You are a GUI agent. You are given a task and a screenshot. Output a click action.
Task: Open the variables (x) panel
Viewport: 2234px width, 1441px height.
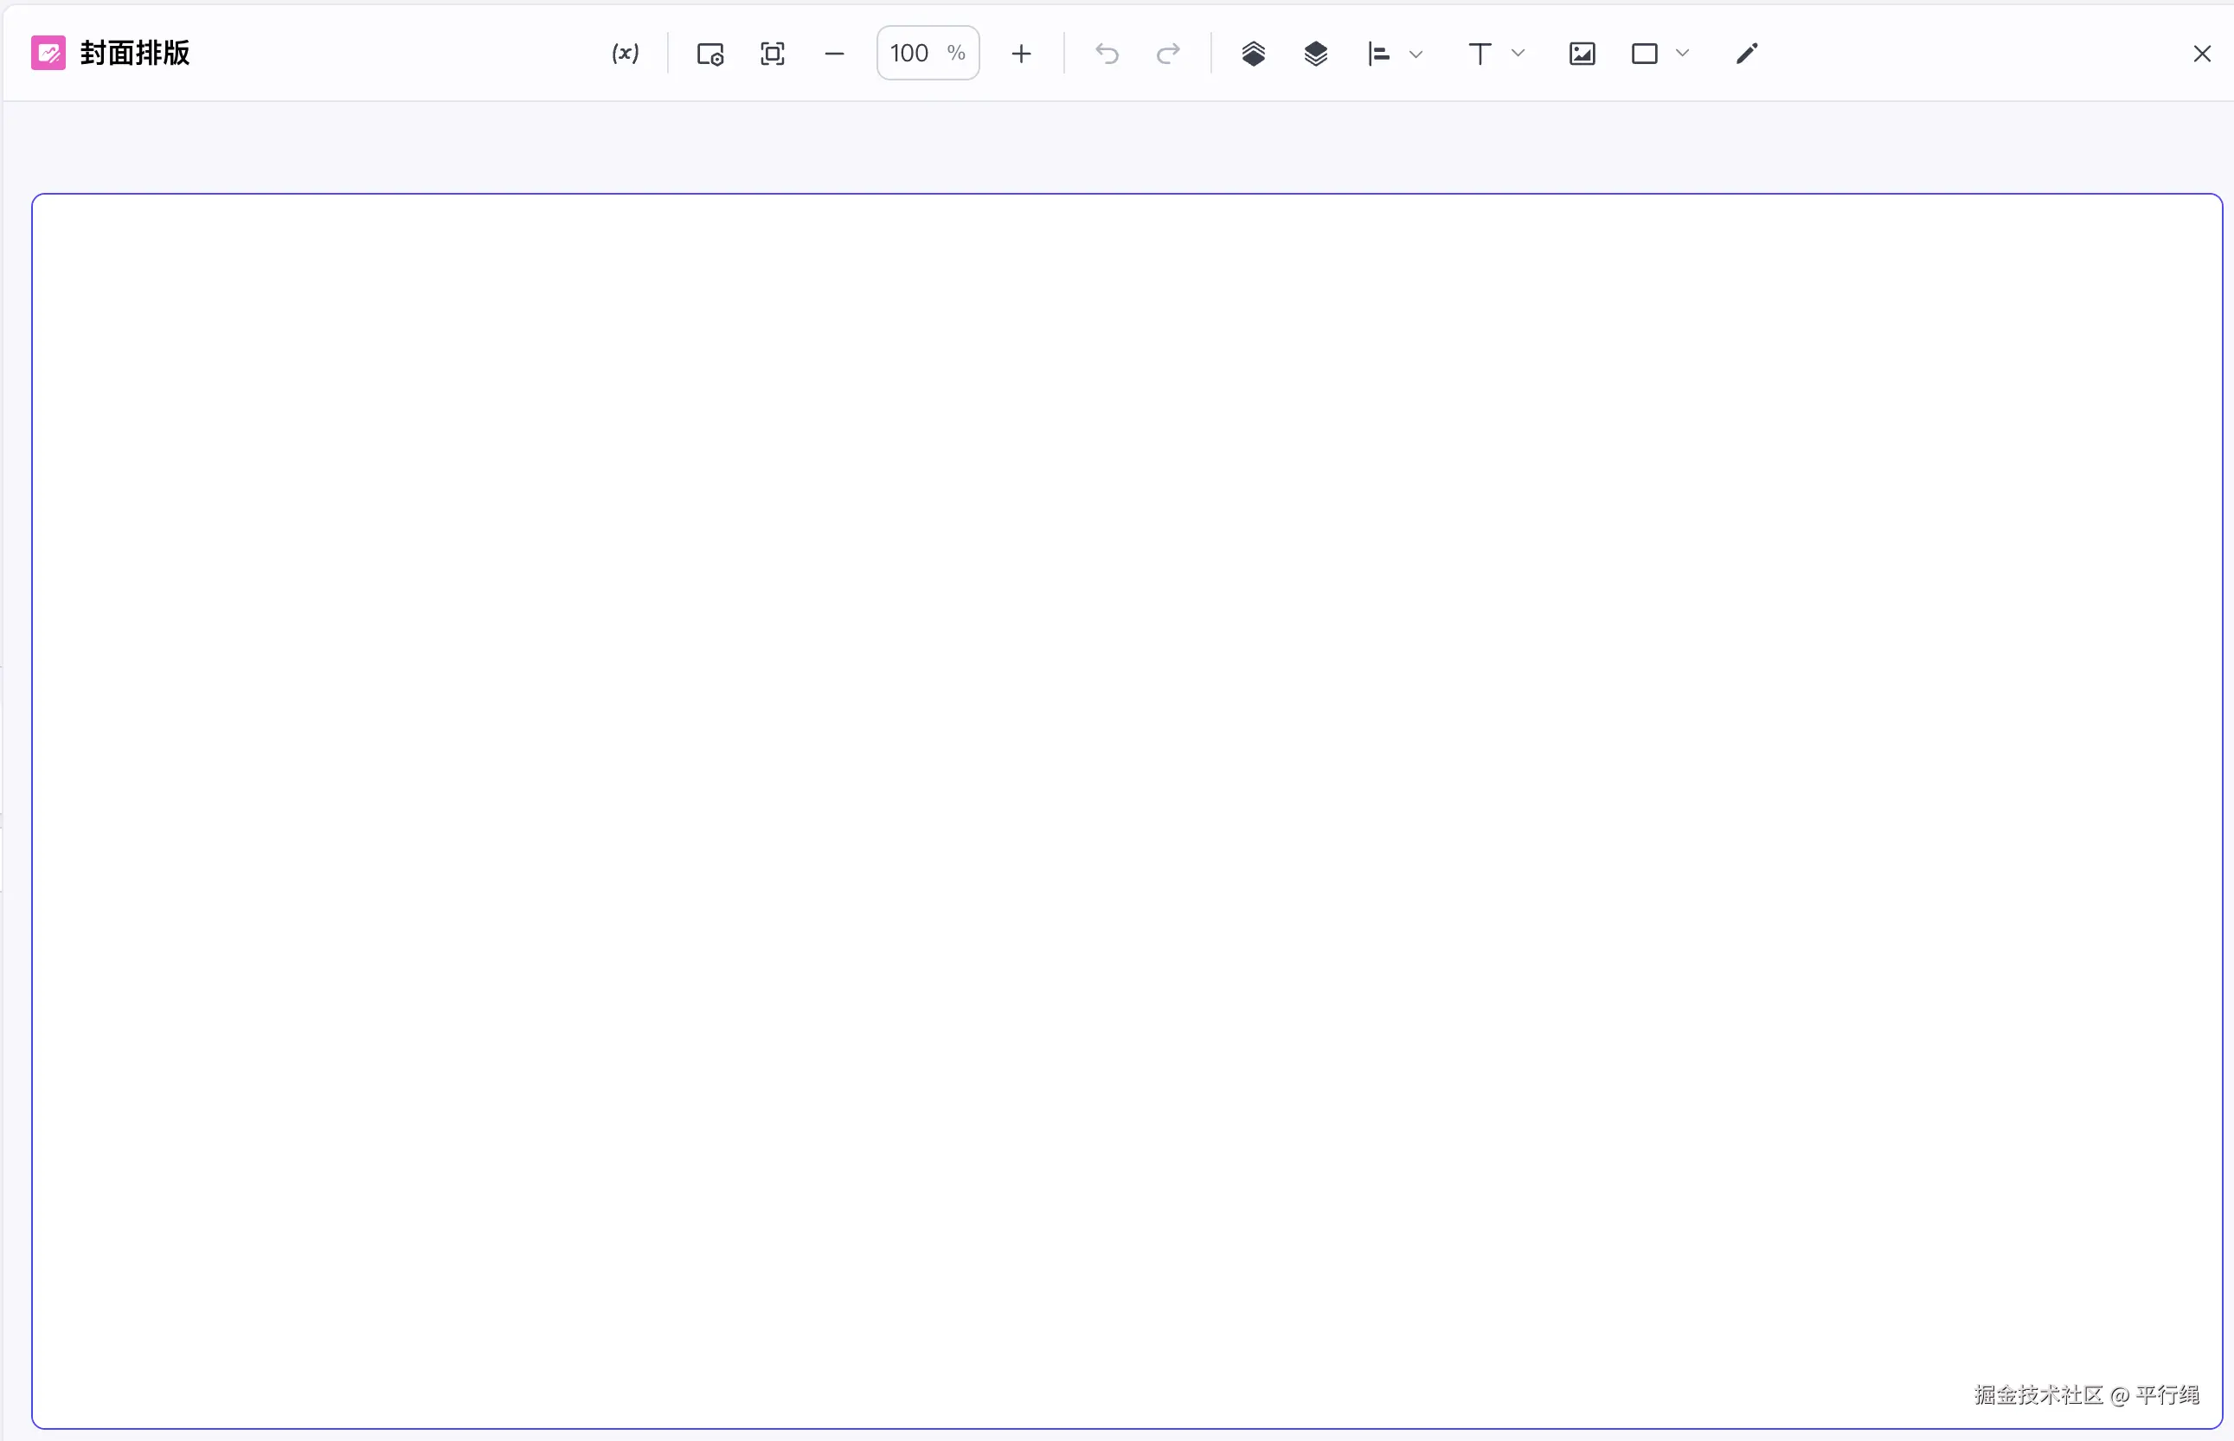(x=626, y=54)
